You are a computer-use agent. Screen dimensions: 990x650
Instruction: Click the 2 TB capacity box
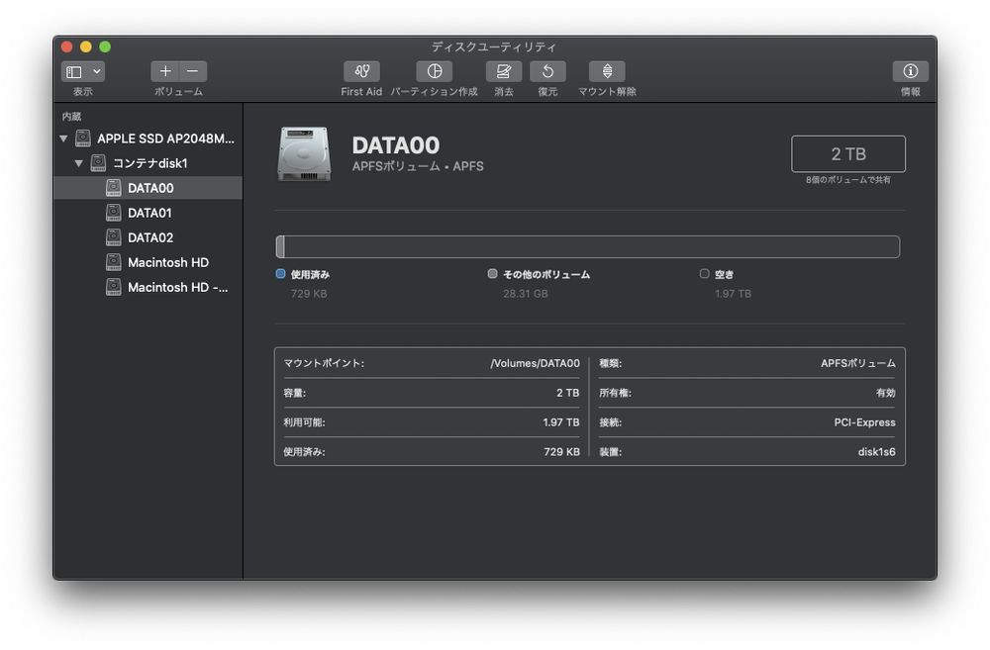(848, 154)
